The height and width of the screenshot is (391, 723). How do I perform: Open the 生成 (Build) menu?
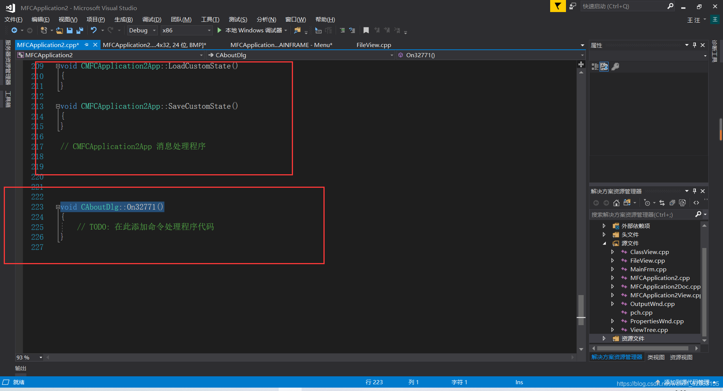(124, 19)
